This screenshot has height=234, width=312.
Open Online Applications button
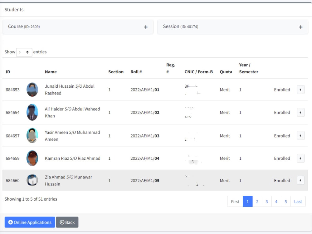coord(30,222)
